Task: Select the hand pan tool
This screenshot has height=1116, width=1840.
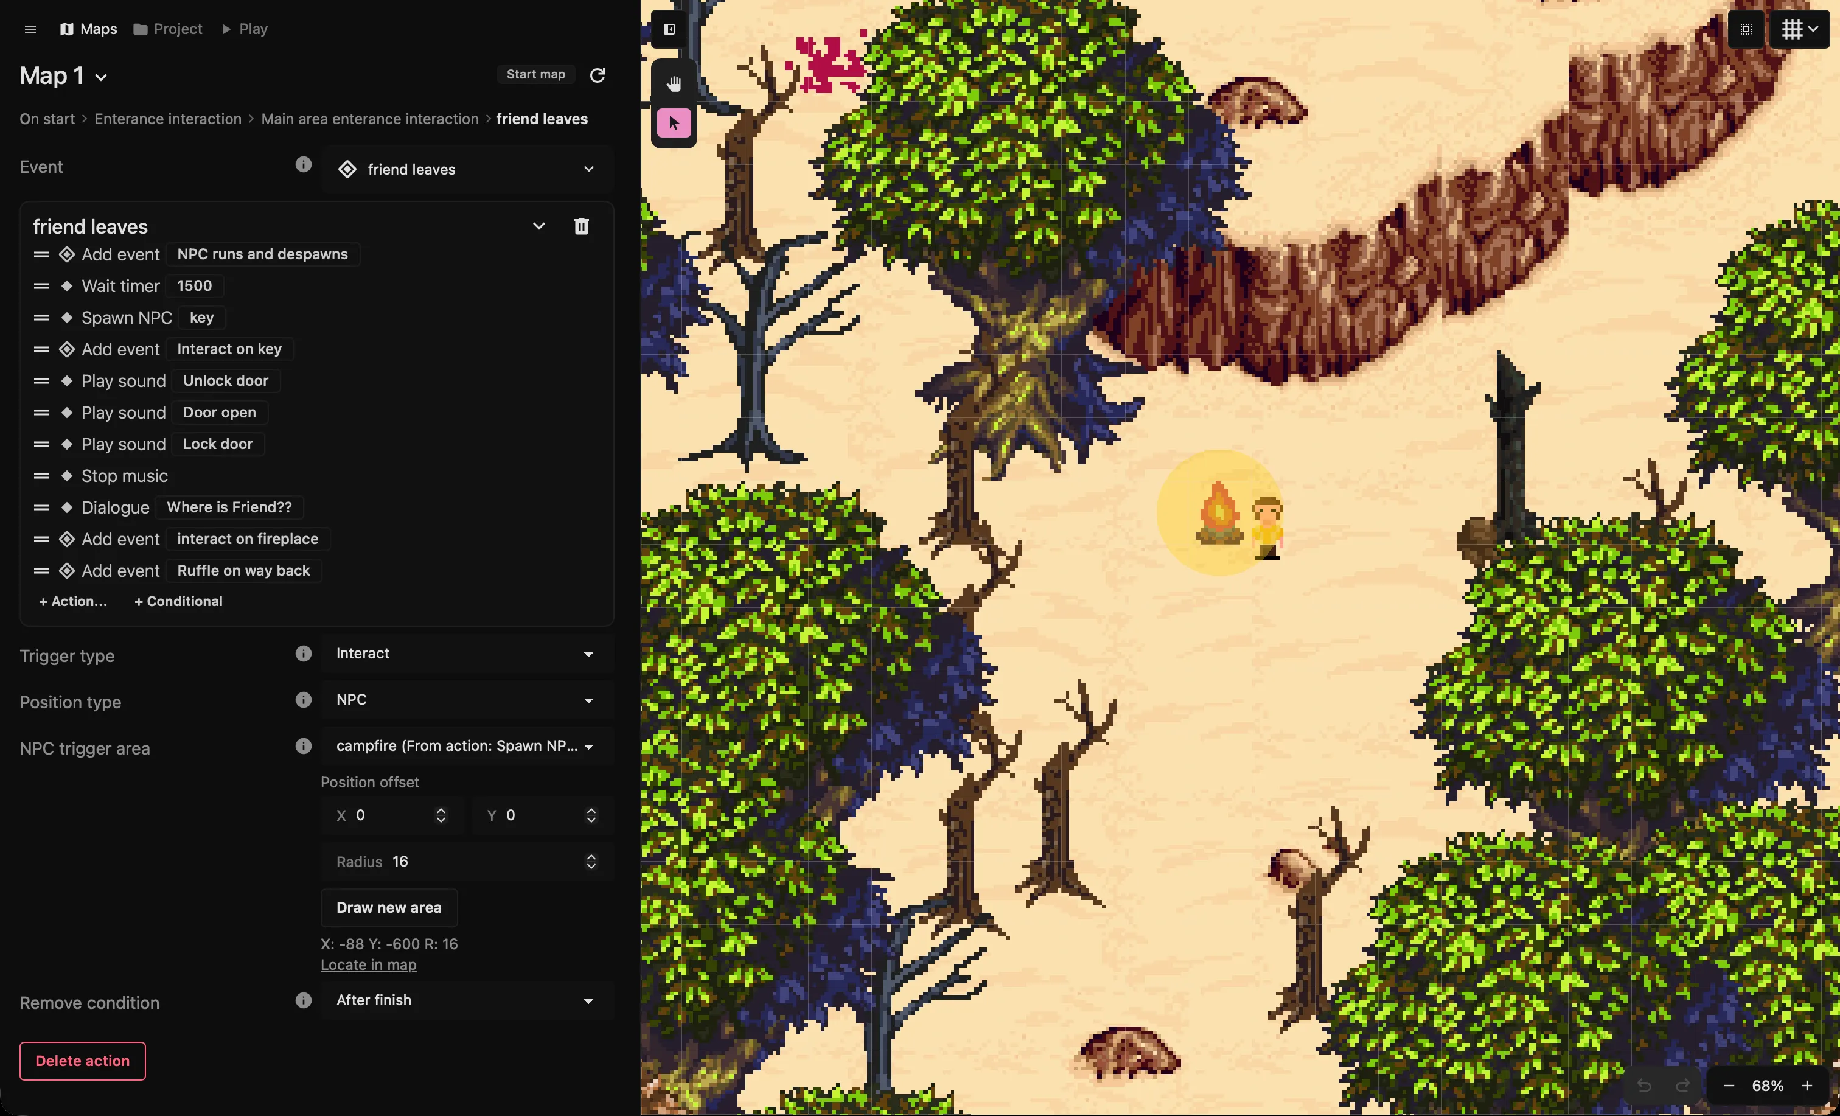Action: [x=674, y=83]
